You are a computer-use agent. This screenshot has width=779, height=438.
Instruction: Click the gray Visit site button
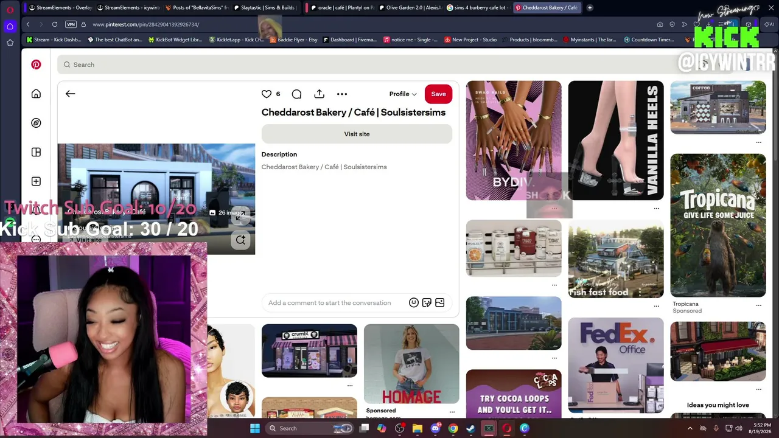coord(357,134)
